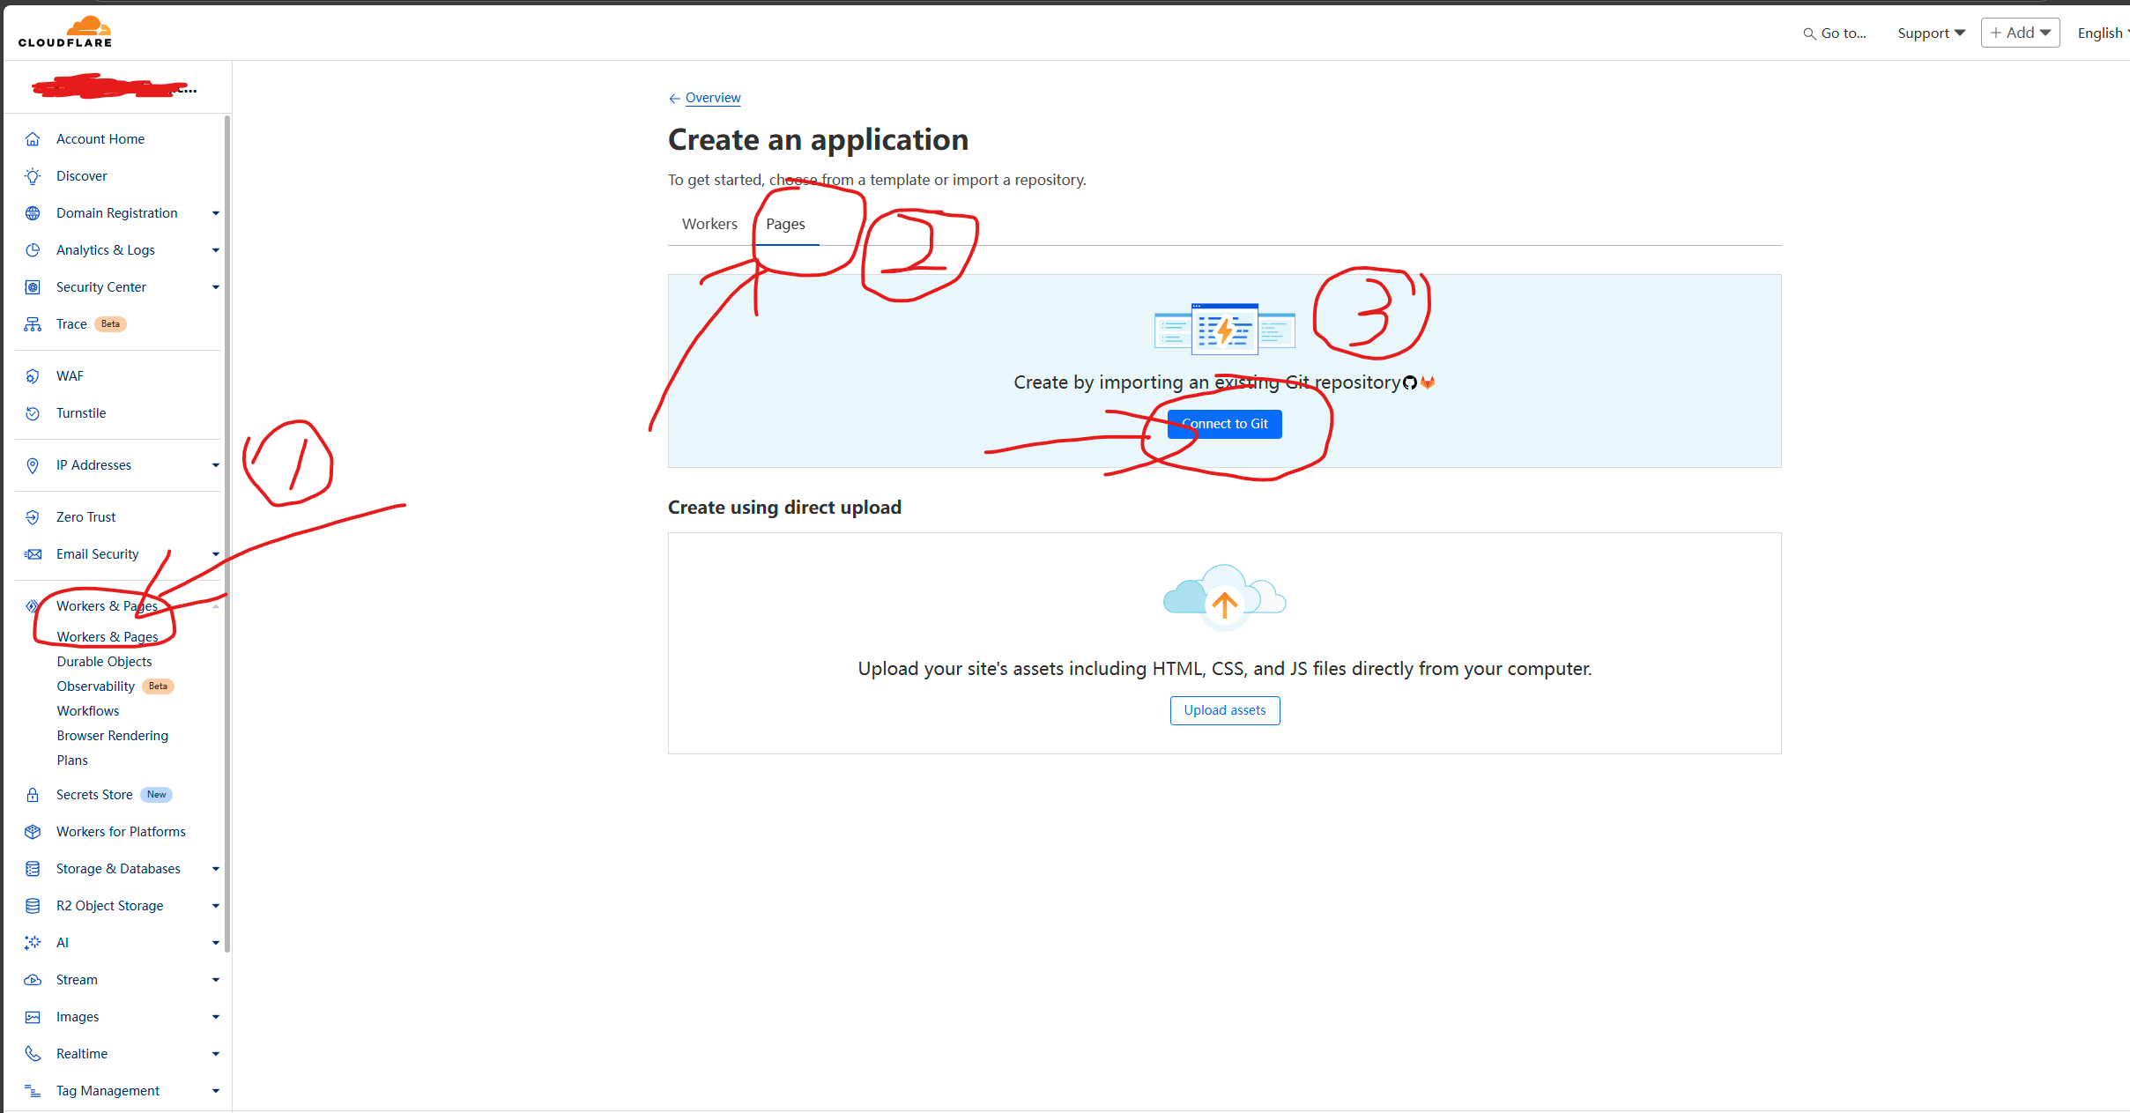Open the Add dropdown menu
The width and height of the screenshot is (2130, 1113).
[x=2020, y=33]
